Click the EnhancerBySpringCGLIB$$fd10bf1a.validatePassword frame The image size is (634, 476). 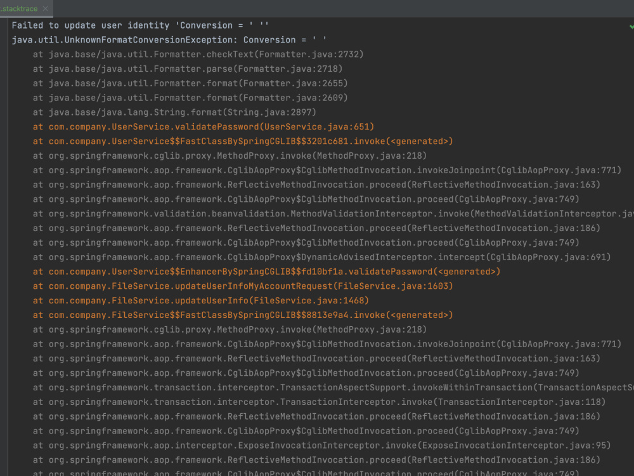click(x=266, y=272)
